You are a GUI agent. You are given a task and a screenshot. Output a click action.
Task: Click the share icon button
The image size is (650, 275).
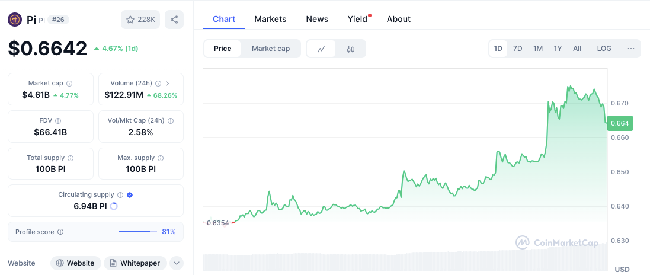point(174,20)
